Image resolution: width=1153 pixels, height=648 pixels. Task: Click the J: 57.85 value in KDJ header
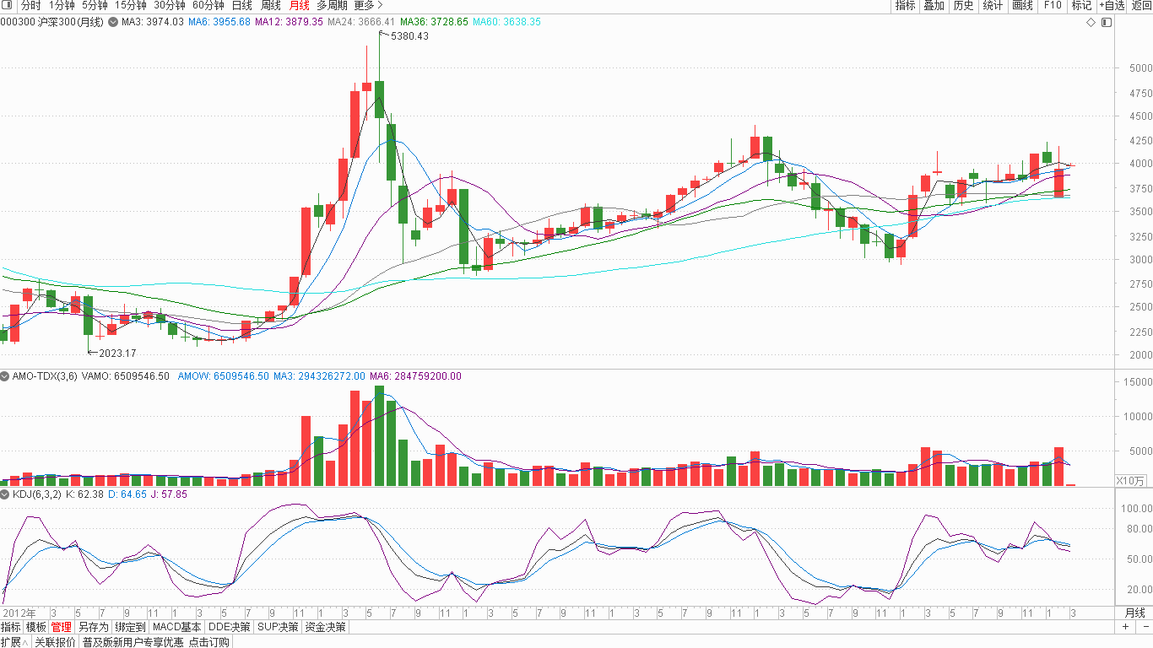[x=169, y=494]
